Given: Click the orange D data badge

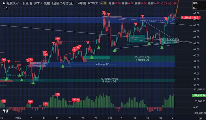Looking at the screenshot, I should pos(97,3).
